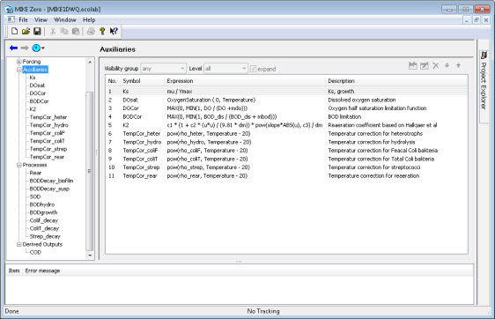Click the Open file folder icon

pyautogui.click(x=26, y=31)
